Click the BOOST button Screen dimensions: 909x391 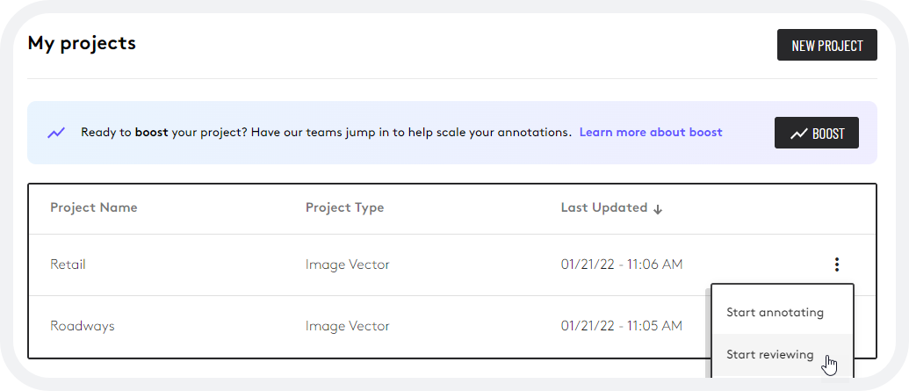(817, 133)
